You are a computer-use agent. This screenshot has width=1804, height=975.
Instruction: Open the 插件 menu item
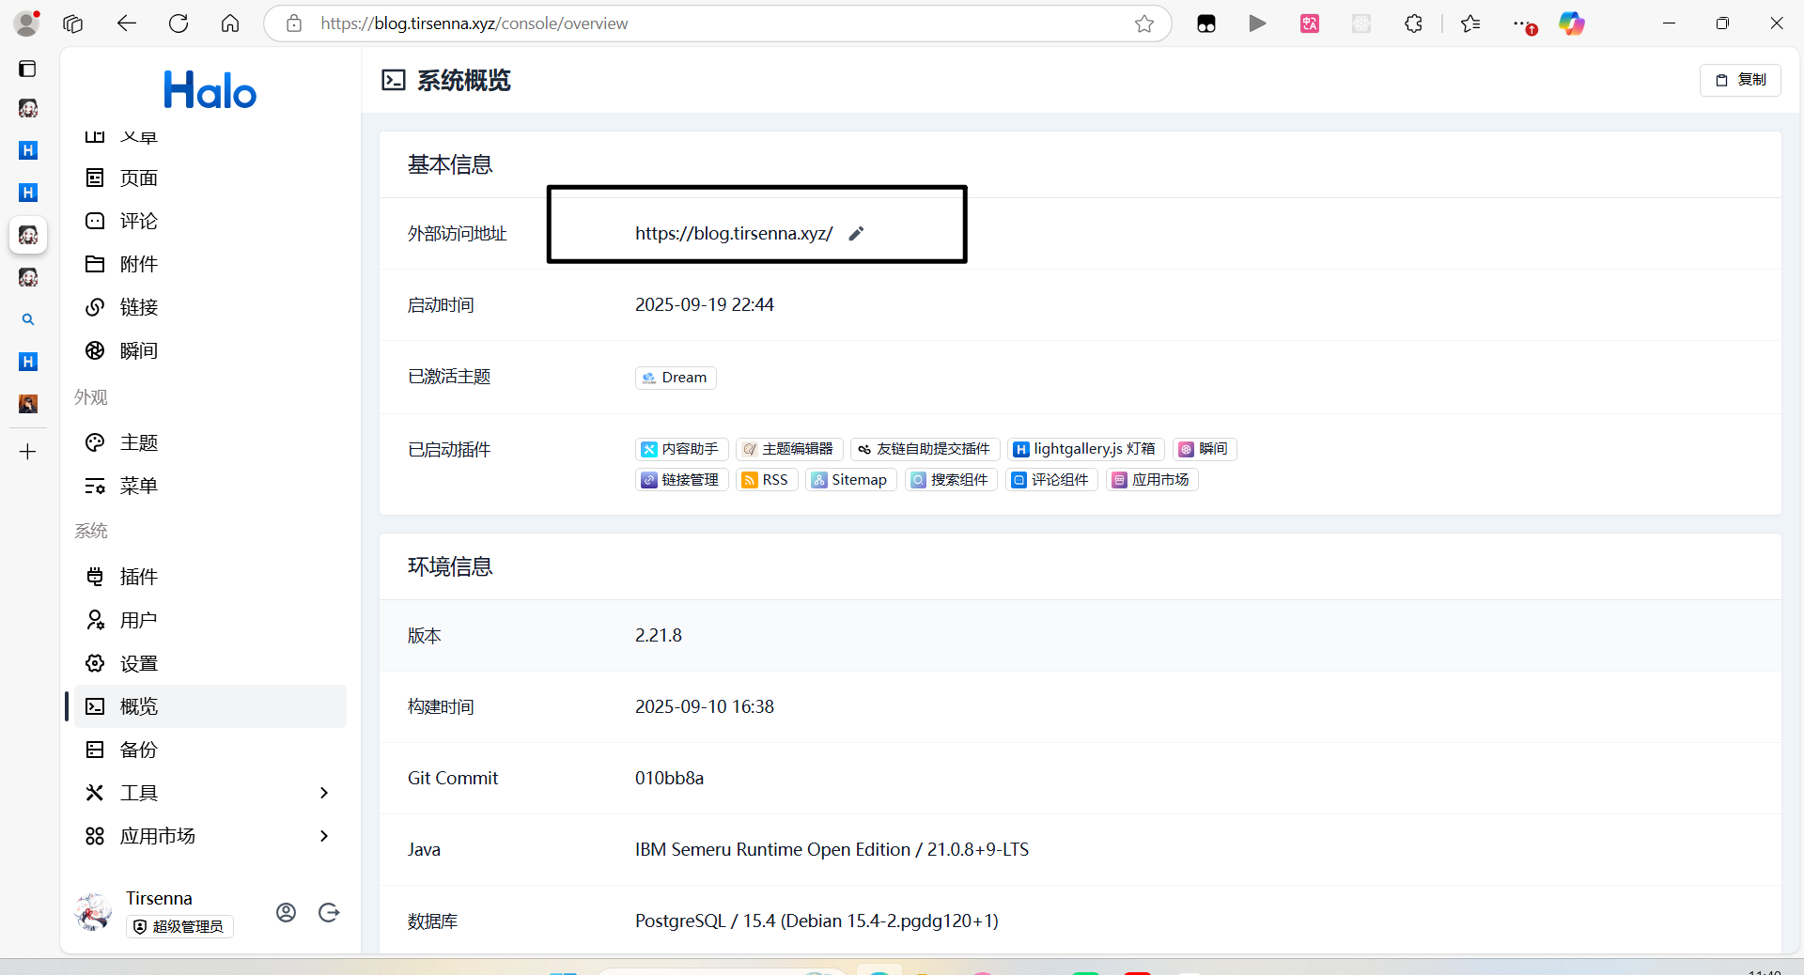pyautogui.click(x=138, y=577)
